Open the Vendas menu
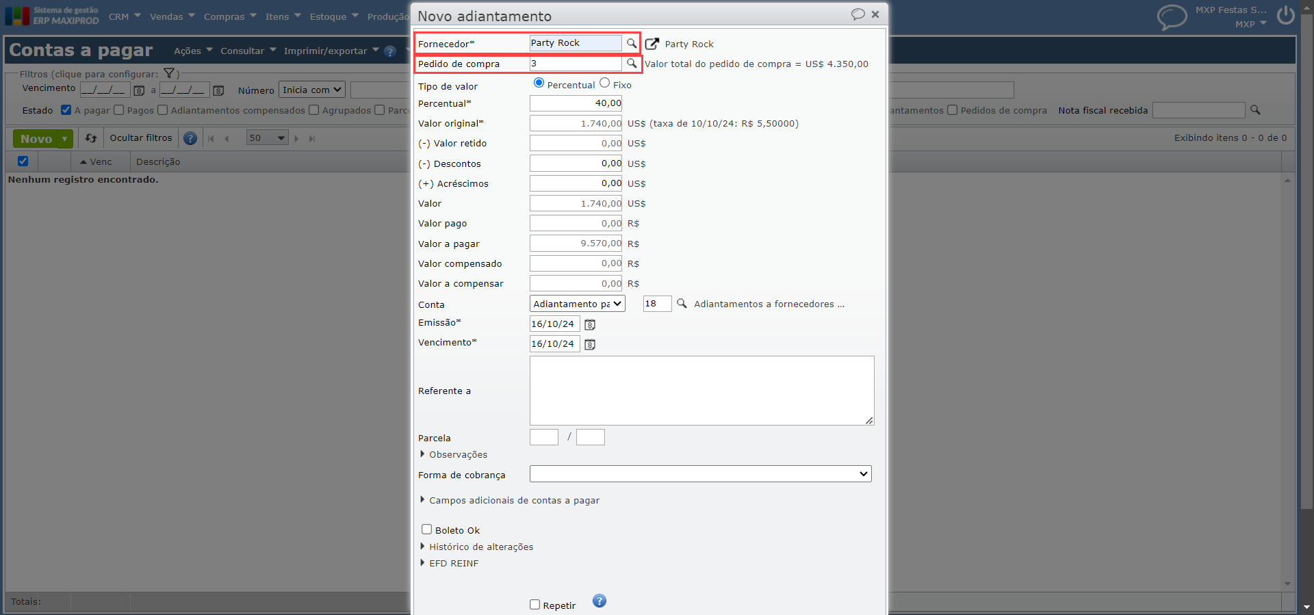 (172, 16)
